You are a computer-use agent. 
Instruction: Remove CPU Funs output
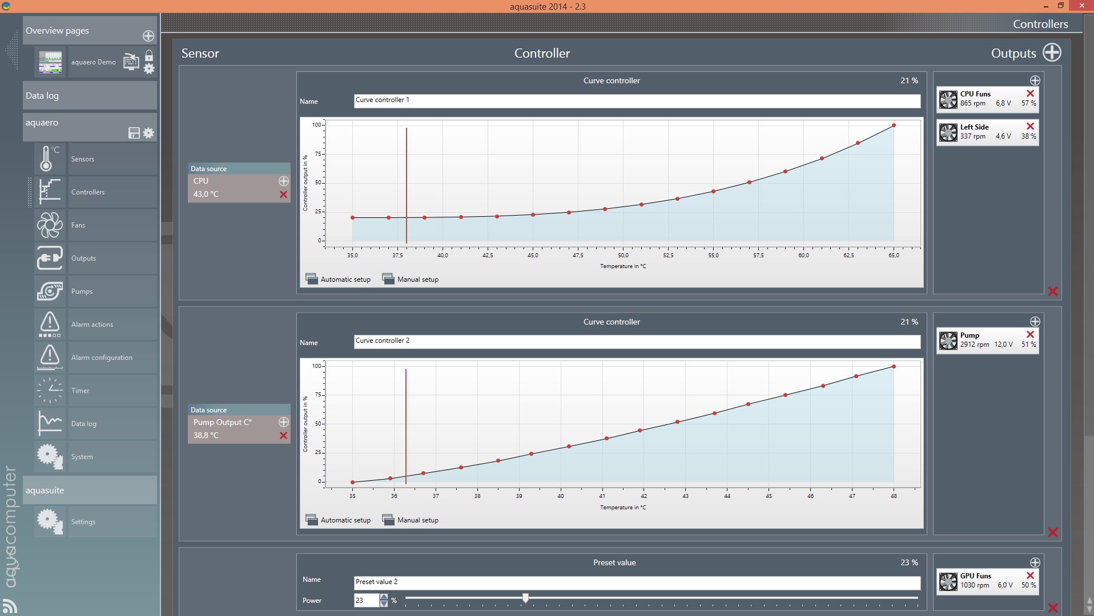pos(1030,94)
